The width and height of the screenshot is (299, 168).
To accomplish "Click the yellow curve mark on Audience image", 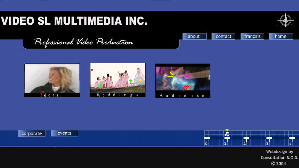I will pos(169,74).
